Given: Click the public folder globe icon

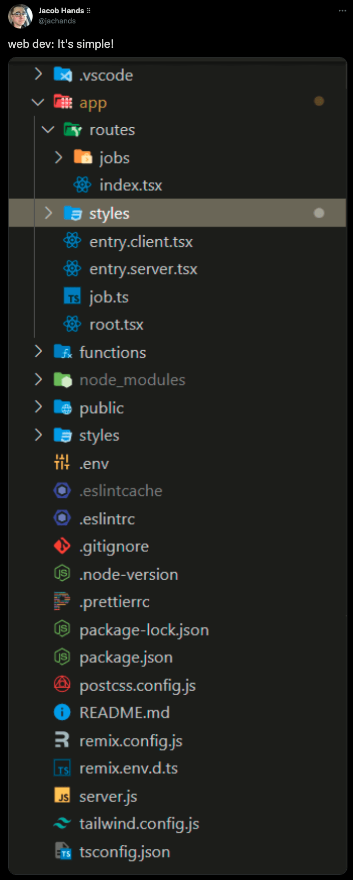Looking at the screenshot, I should [x=63, y=408].
